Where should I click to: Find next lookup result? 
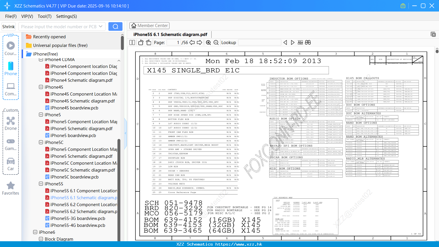[293, 43]
